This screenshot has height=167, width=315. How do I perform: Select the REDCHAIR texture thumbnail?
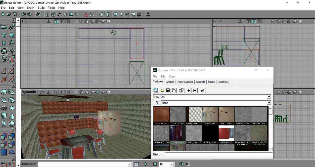tap(226, 134)
